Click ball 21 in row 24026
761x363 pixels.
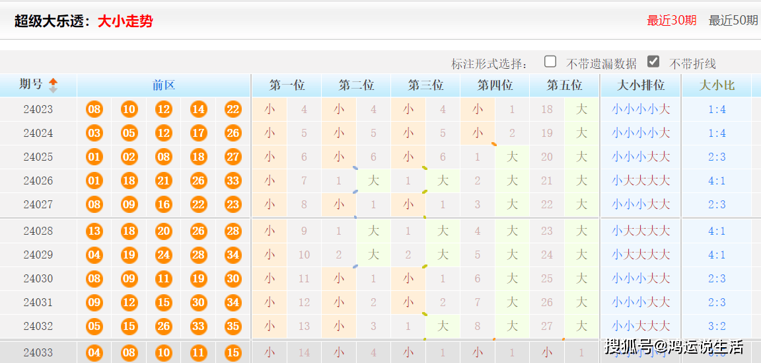click(164, 181)
